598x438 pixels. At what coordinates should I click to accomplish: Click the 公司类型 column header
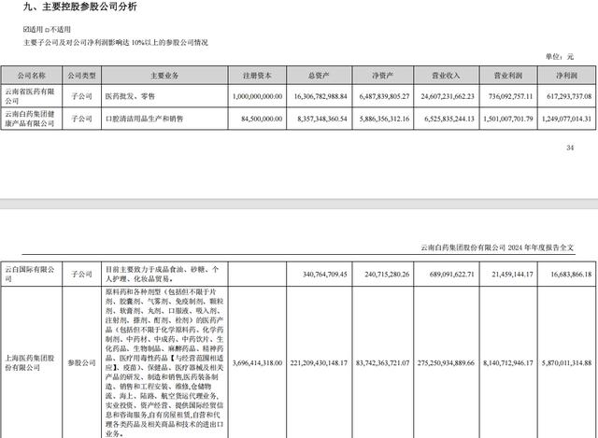pyautogui.click(x=81, y=76)
